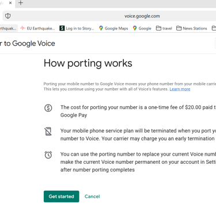Image resolution: width=216 pixels, height=211 pixels.
Task: Click the dollar sign fee icon
Action: pyautogui.click(x=48, y=108)
